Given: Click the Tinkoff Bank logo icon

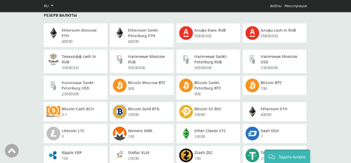Looking at the screenshot, I should [x=53, y=59].
